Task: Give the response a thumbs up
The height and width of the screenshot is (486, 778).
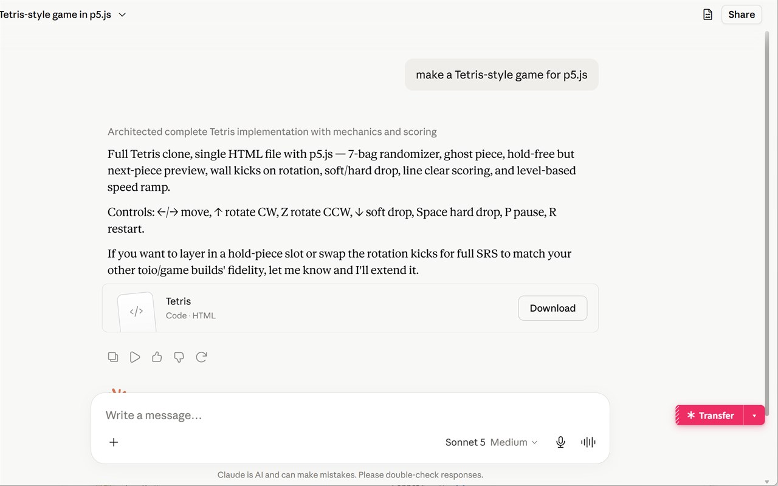Action: (x=157, y=357)
